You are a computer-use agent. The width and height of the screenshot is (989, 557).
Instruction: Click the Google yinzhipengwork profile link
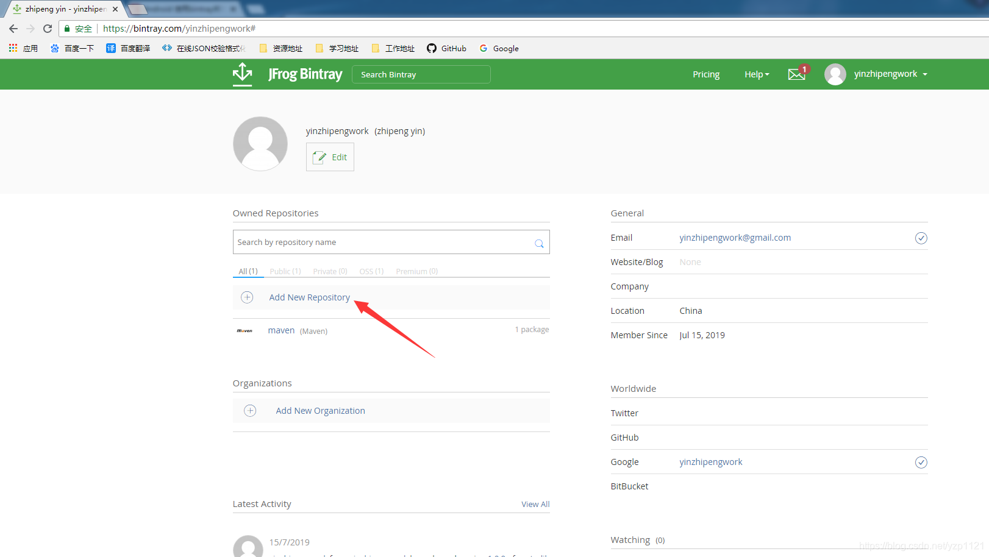[x=711, y=462]
